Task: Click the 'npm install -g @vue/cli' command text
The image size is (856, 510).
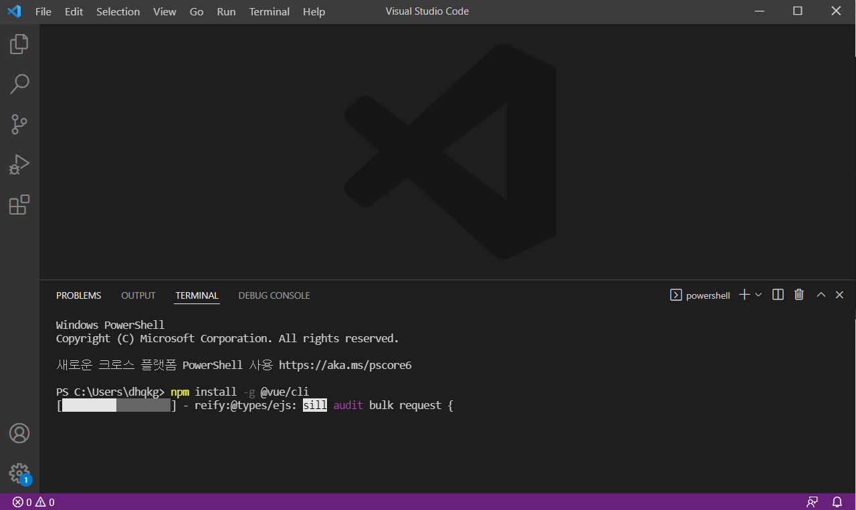Action: (239, 392)
